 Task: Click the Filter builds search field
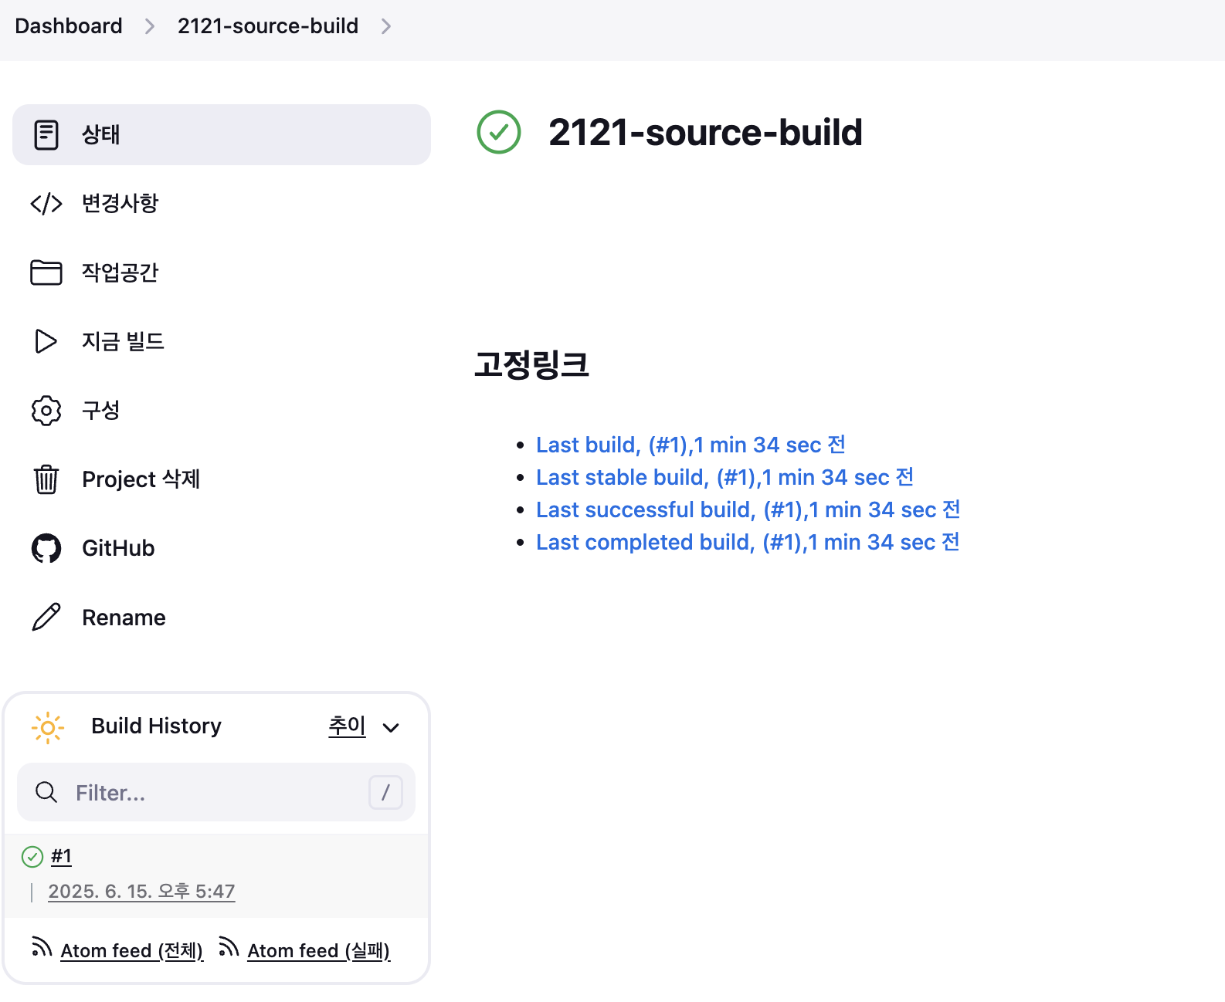[216, 792]
